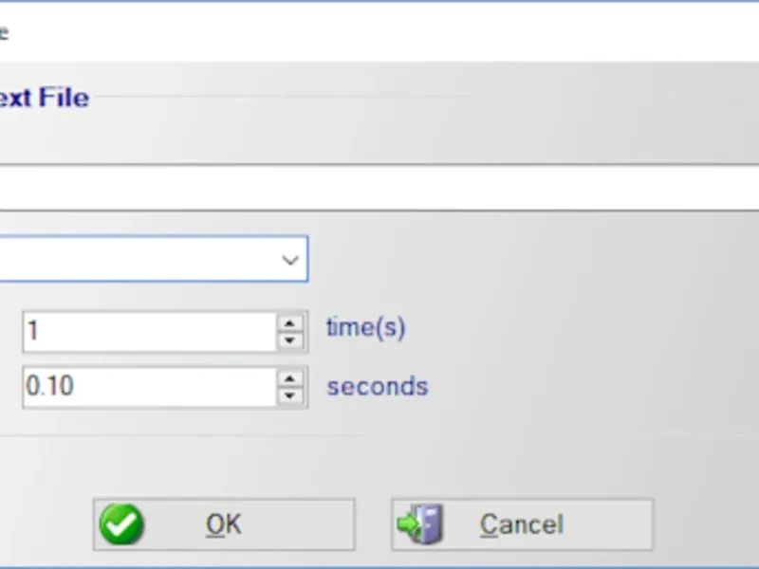Click the underlined O in the OK label
The image size is (759, 569).
(x=213, y=524)
